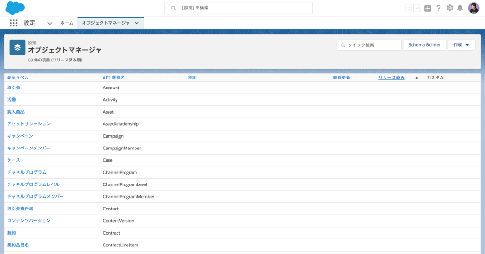Switch to the ホーム tab

(x=66, y=23)
